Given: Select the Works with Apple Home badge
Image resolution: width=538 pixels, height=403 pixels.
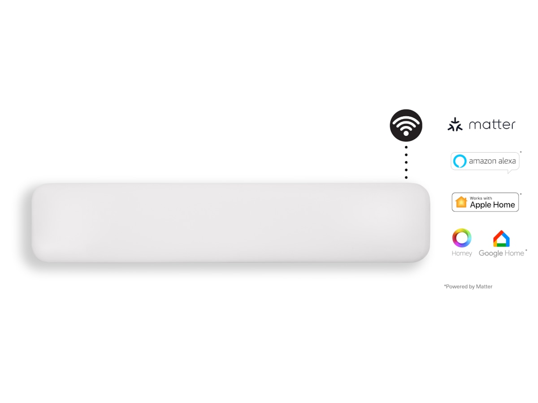Looking at the screenshot, I should pos(485,202).
